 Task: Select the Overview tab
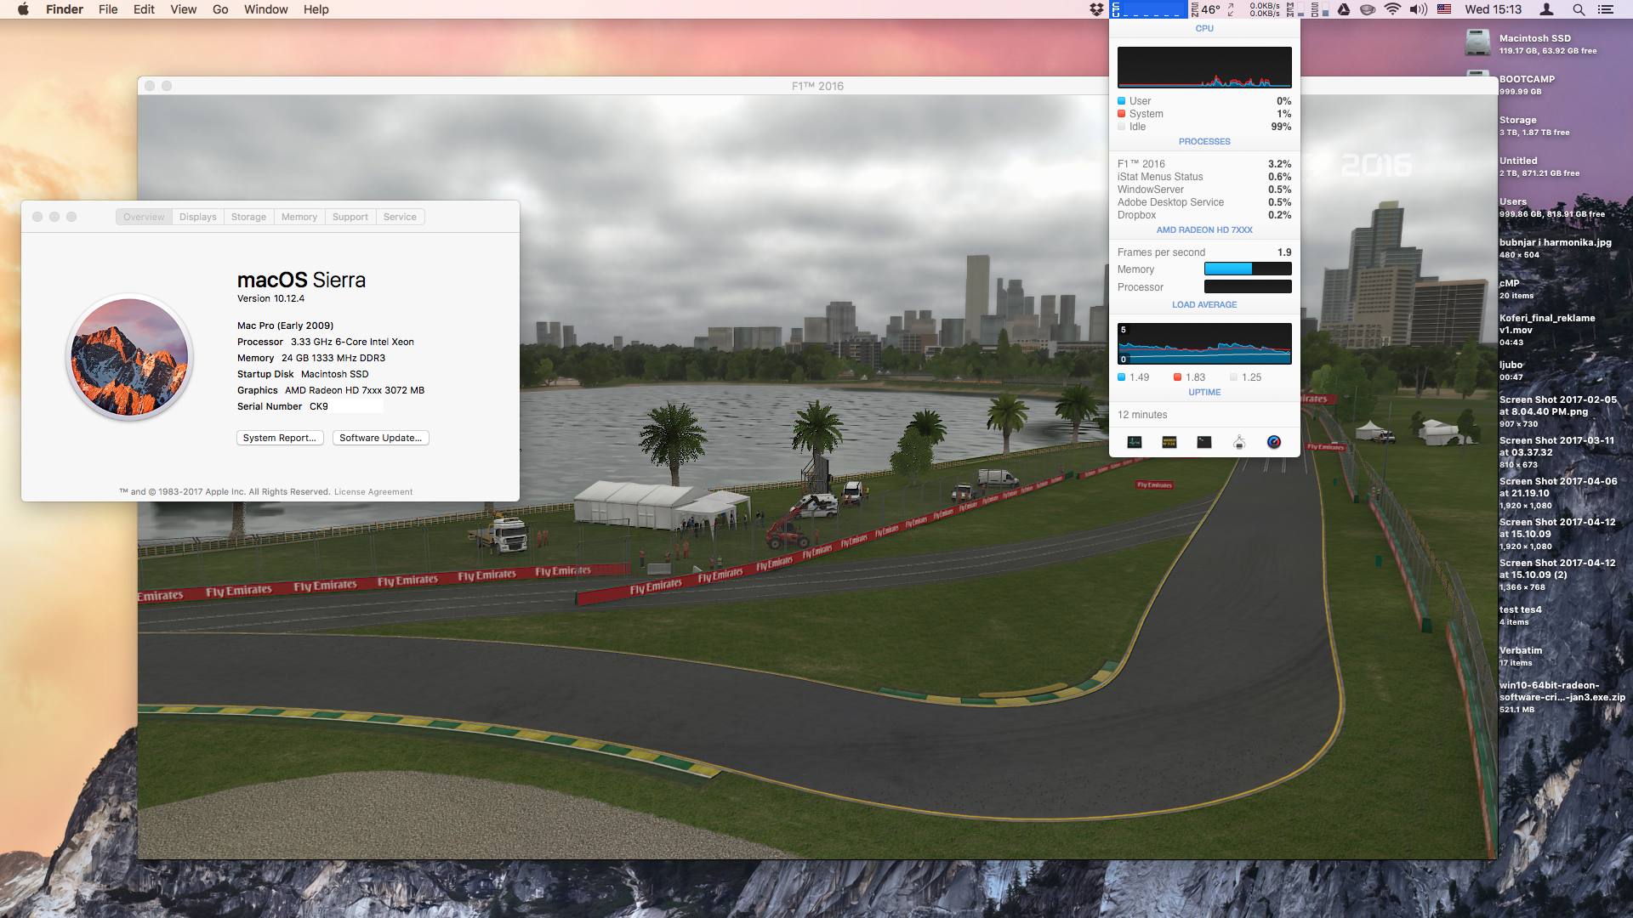(144, 217)
